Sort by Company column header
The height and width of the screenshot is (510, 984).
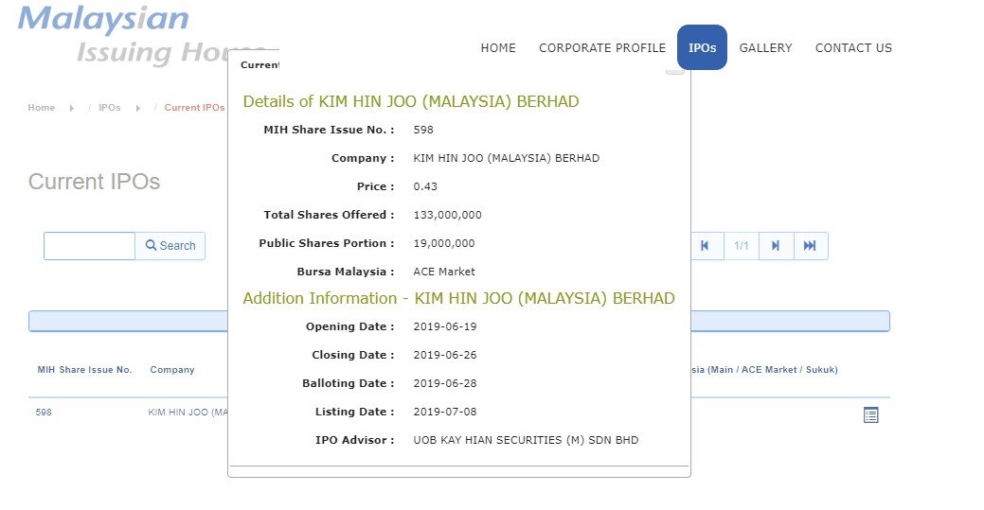pyautogui.click(x=172, y=369)
